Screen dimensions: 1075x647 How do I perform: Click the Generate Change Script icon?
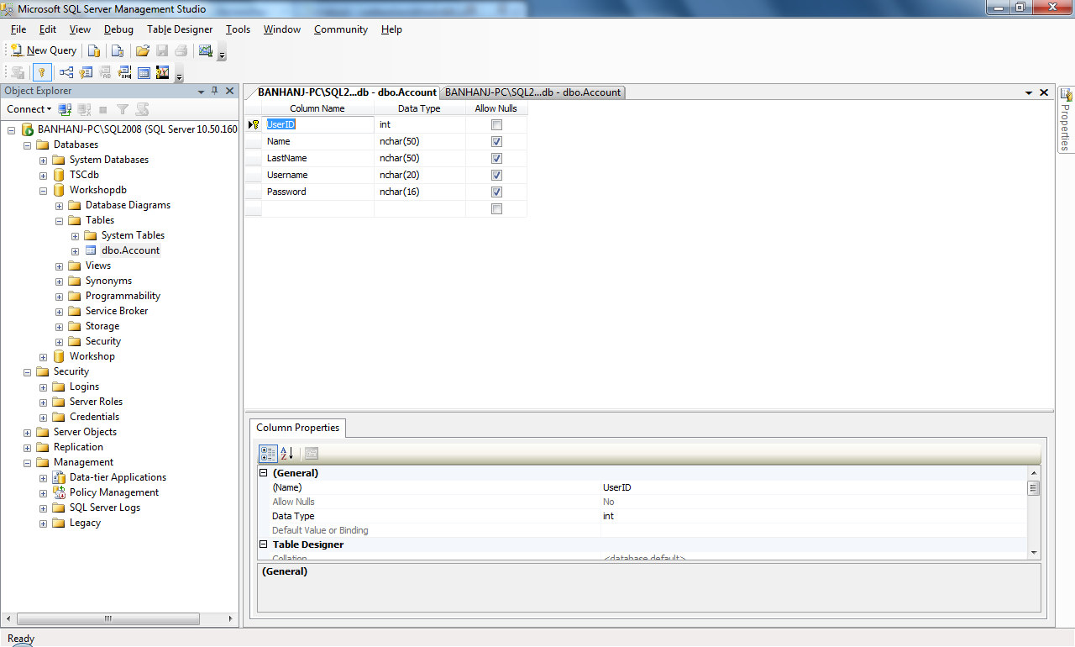point(17,73)
